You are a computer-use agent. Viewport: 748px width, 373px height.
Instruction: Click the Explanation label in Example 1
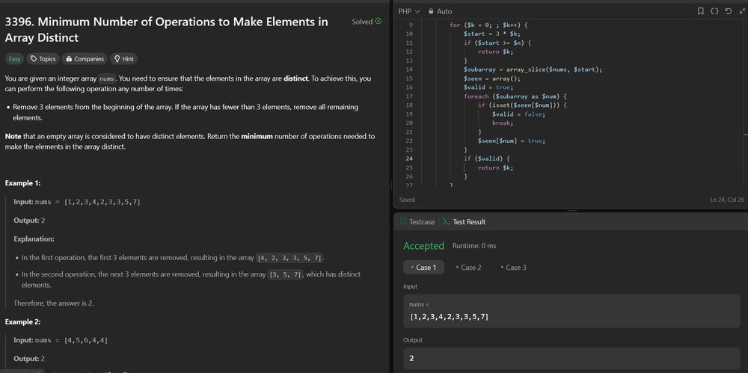tap(34, 239)
